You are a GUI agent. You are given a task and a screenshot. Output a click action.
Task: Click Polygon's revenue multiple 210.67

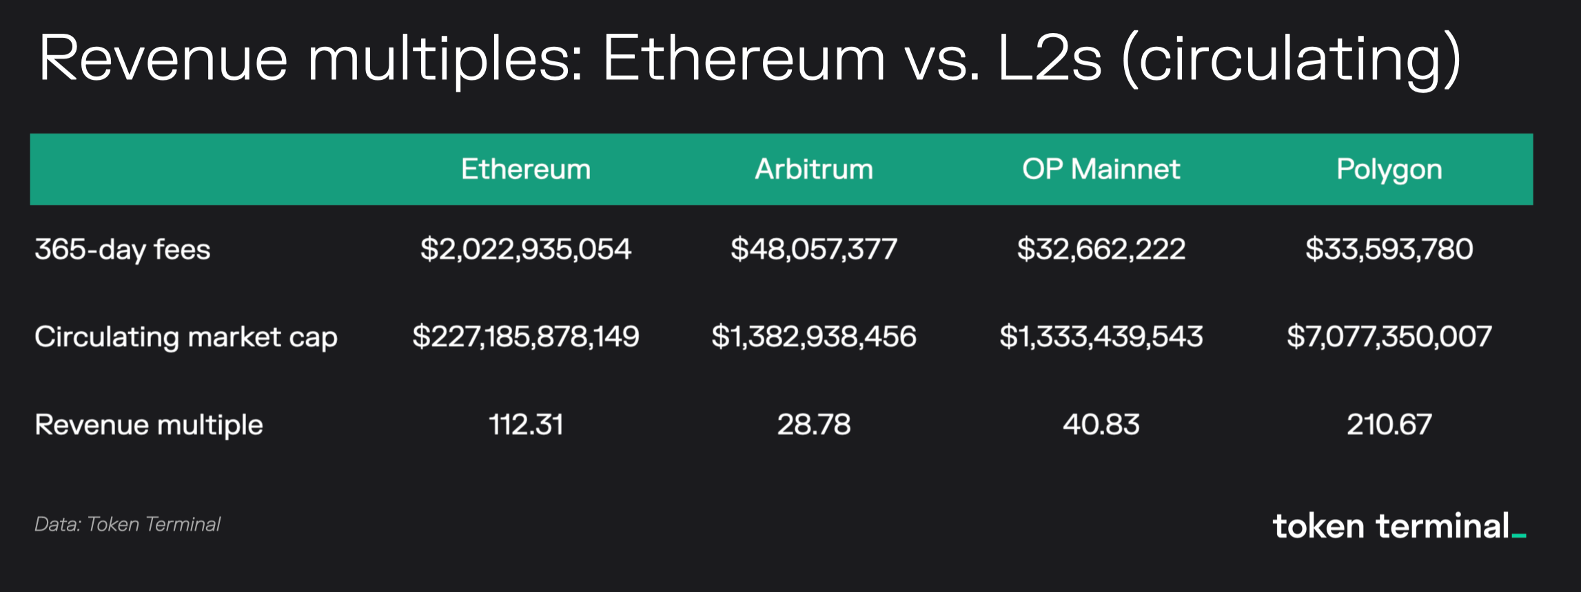point(1389,425)
